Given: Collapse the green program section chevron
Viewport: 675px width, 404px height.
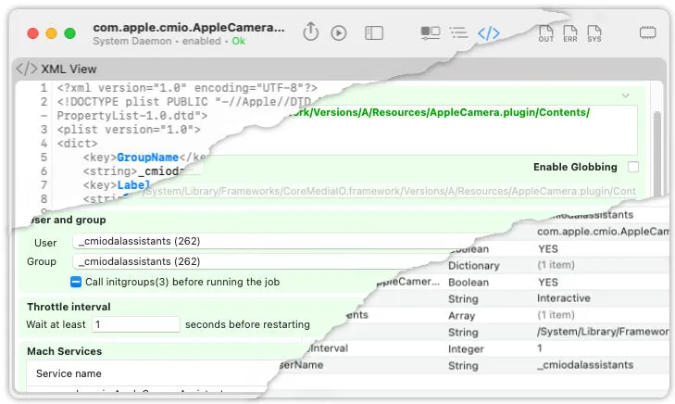Looking at the screenshot, I should [625, 95].
